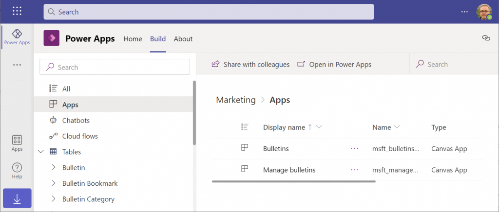The width and height of the screenshot is (499, 212).
Task: Collapse the Tables tree node
Action: pyautogui.click(x=41, y=152)
